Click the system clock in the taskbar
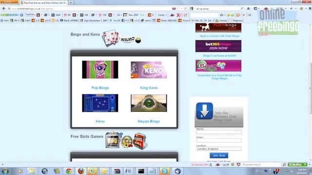Image resolution: width=312 pixels, height=175 pixels. 302,171
